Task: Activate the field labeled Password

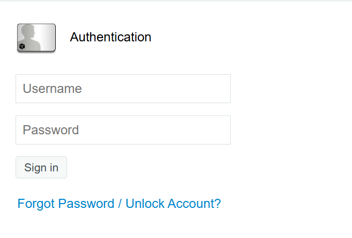Action: (x=123, y=130)
